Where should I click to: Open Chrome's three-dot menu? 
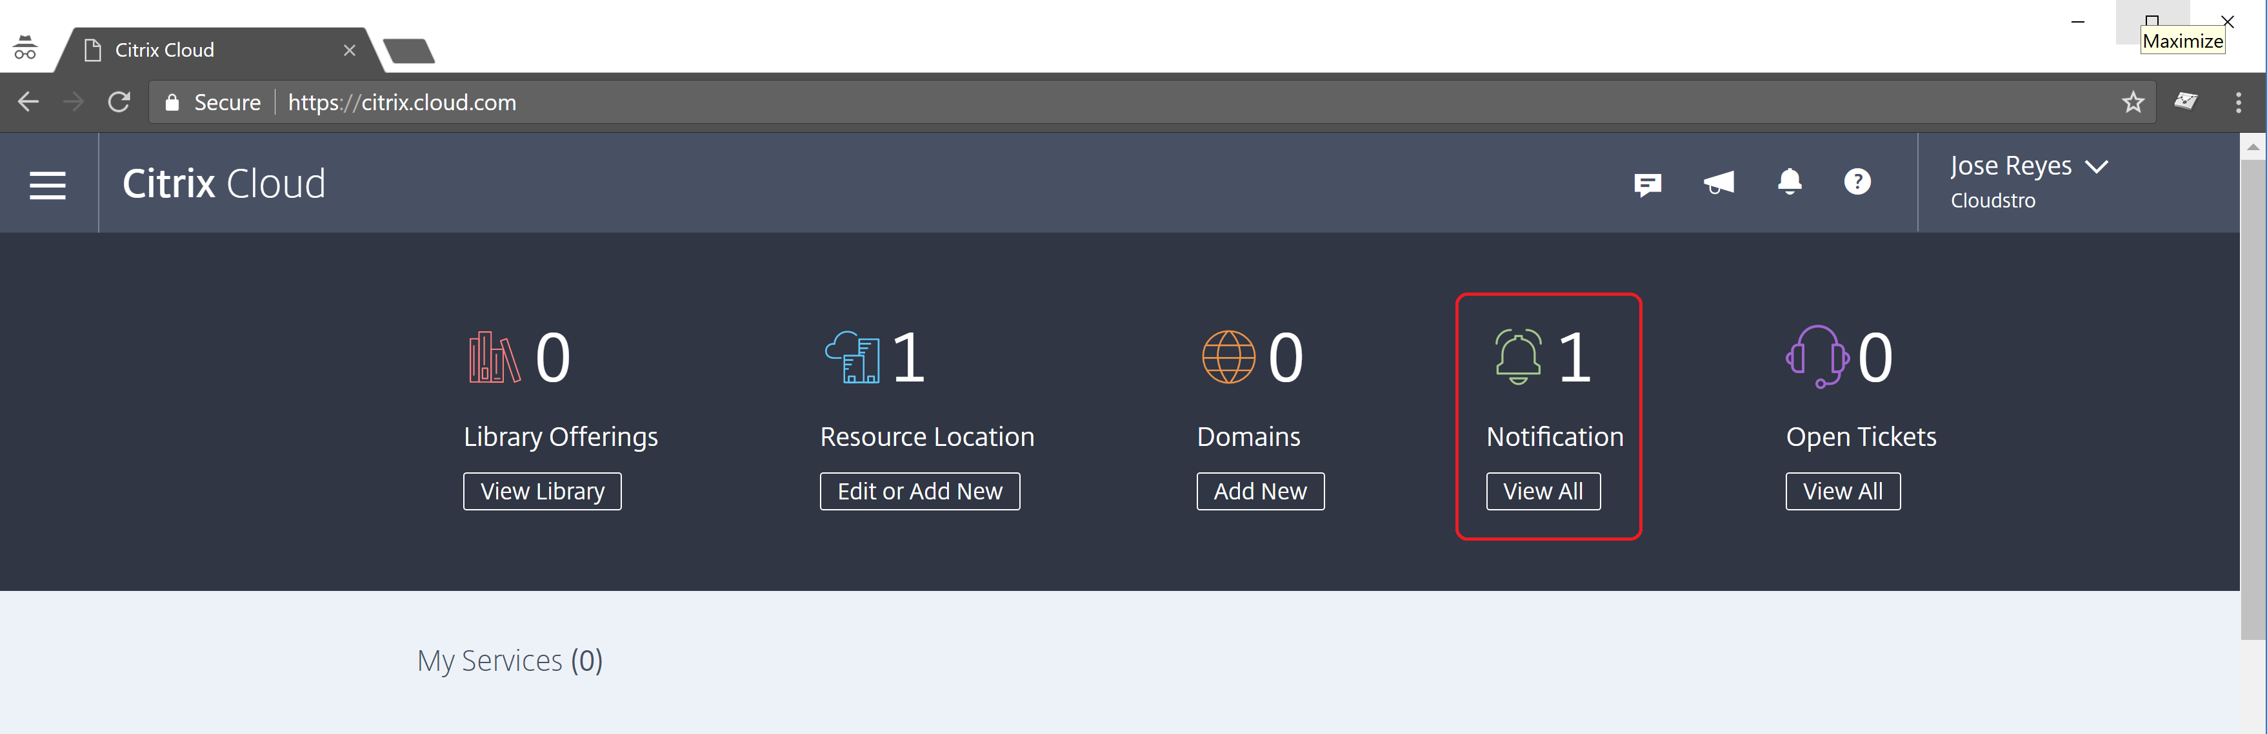pos(2238,103)
